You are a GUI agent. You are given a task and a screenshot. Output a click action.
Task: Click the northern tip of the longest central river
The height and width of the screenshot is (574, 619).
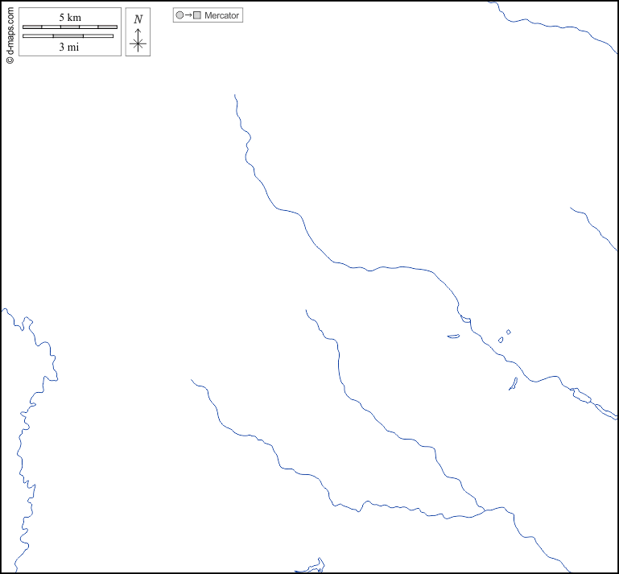(x=235, y=96)
